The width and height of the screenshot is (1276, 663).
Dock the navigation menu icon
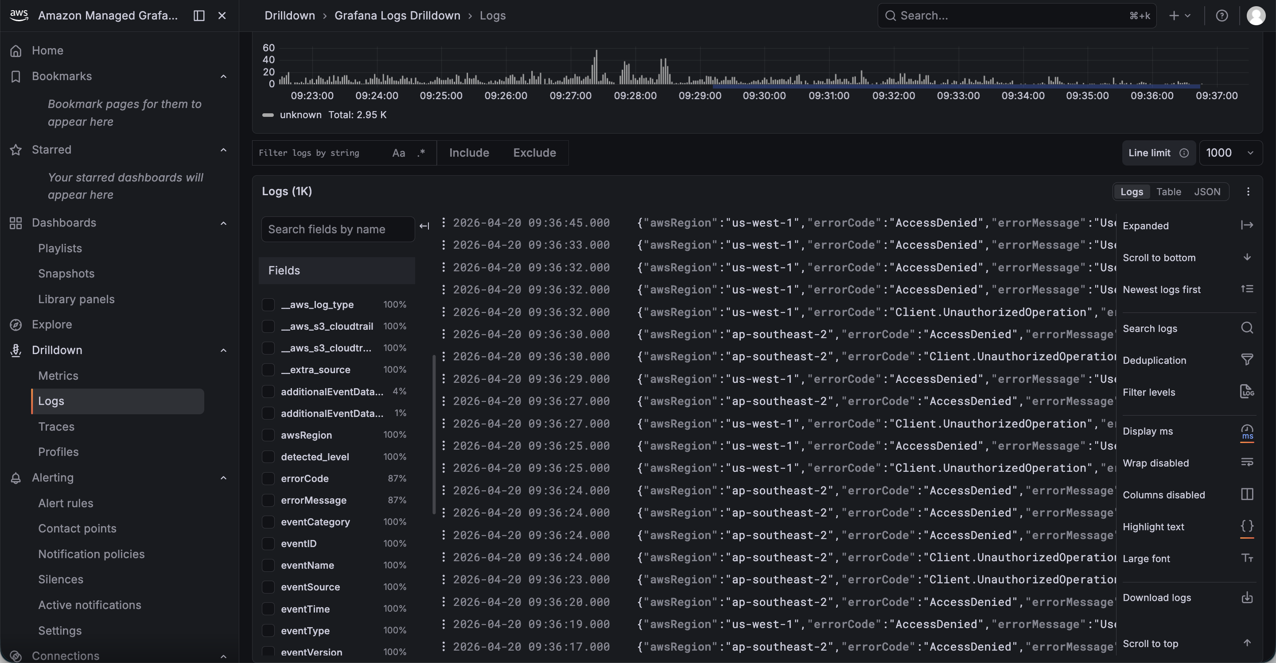pos(198,16)
